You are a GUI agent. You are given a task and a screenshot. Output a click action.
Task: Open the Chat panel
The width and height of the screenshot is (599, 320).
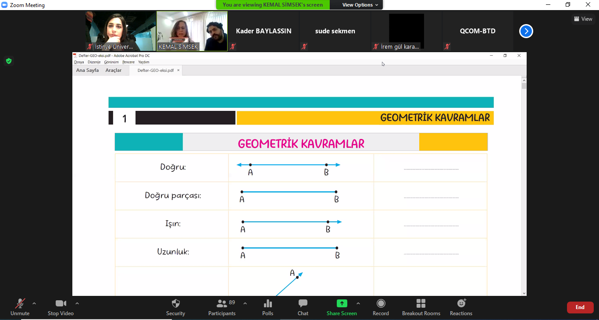point(303,304)
